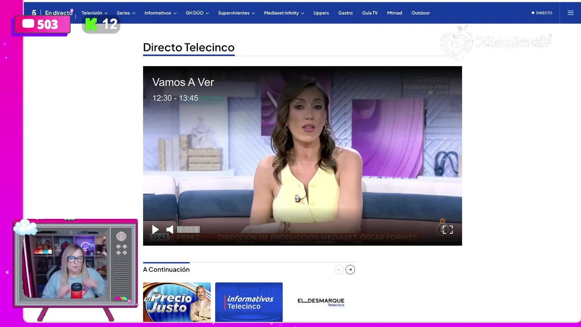Expand the Informativos dropdown menu

pos(160,13)
